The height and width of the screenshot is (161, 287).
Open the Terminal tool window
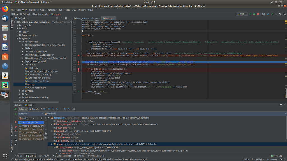(x=80, y=156)
